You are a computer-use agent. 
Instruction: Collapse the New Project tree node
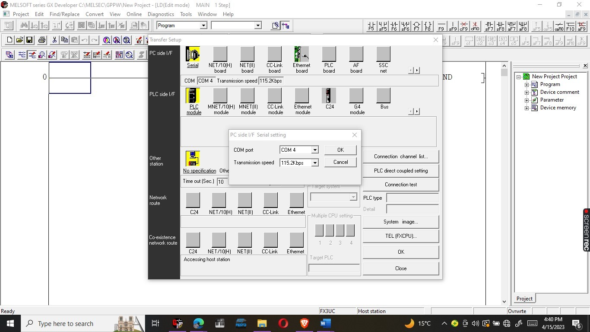[519, 77]
